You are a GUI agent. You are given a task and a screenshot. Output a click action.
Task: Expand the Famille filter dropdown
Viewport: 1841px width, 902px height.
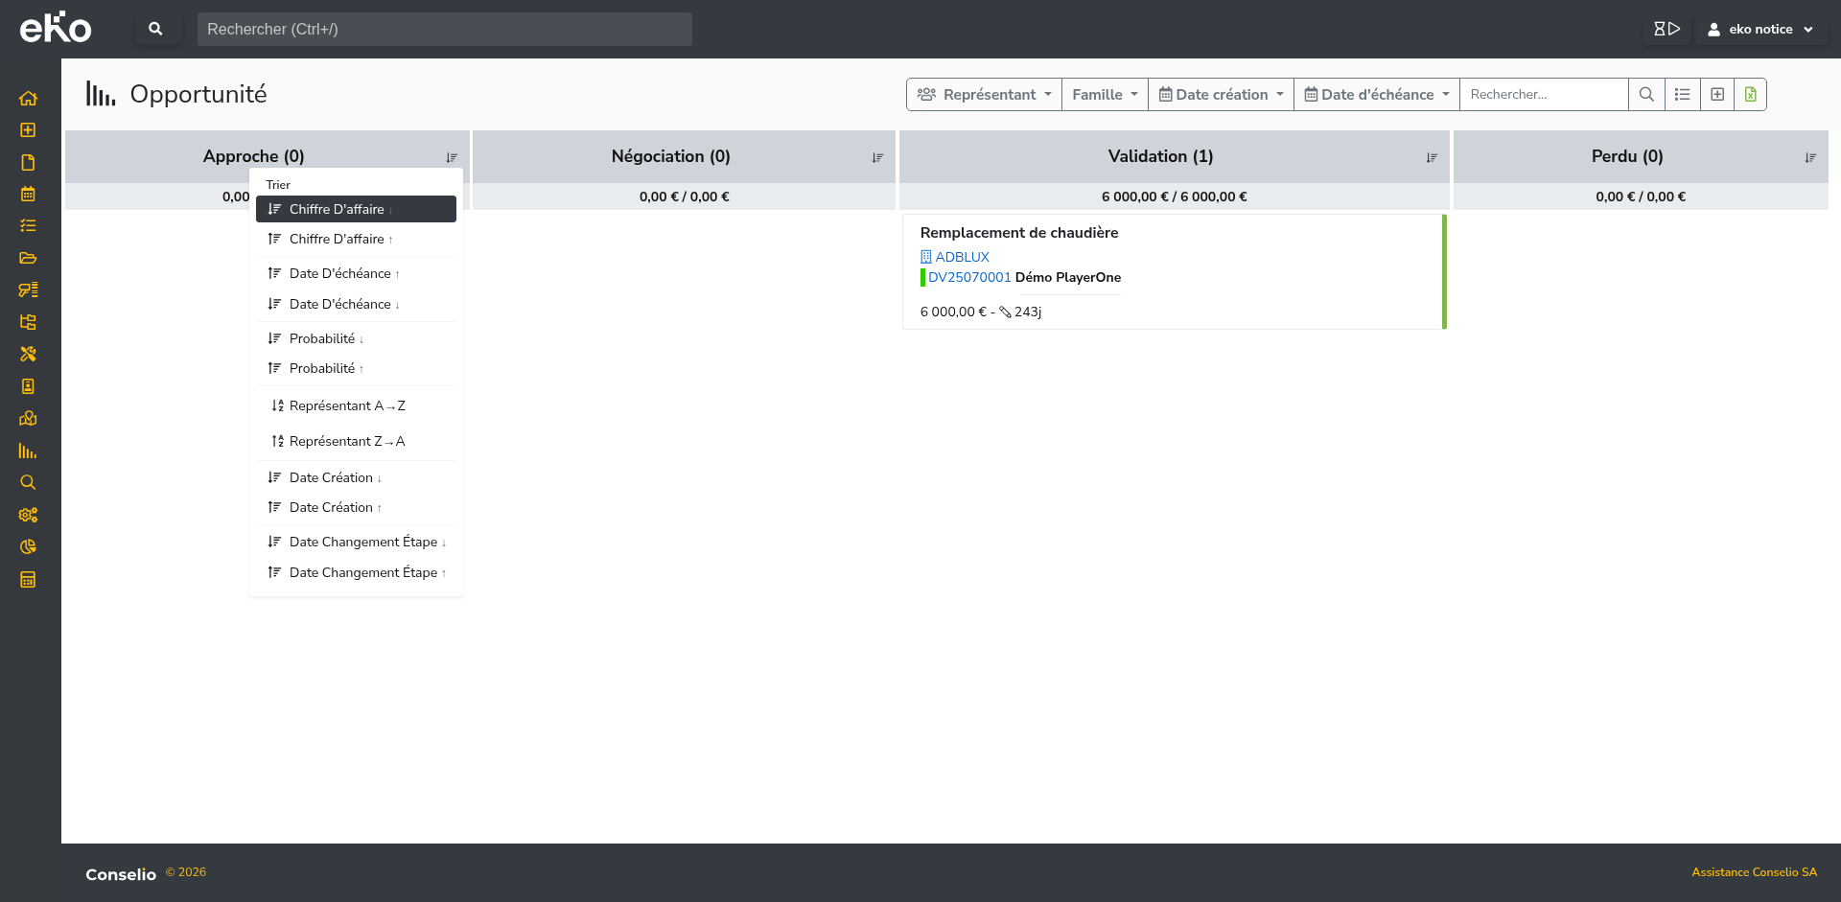tap(1104, 94)
